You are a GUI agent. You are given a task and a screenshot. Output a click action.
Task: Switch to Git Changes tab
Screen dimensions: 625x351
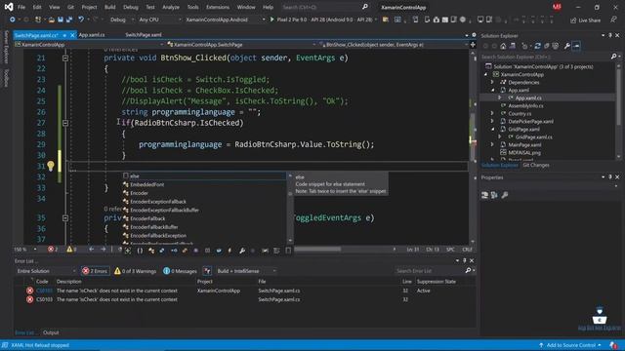[536, 165]
